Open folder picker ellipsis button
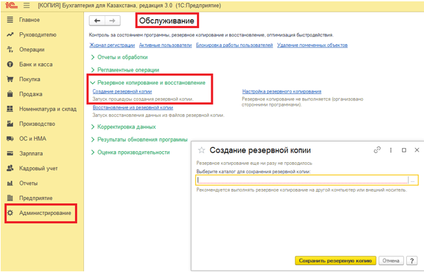 click(413, 180)
